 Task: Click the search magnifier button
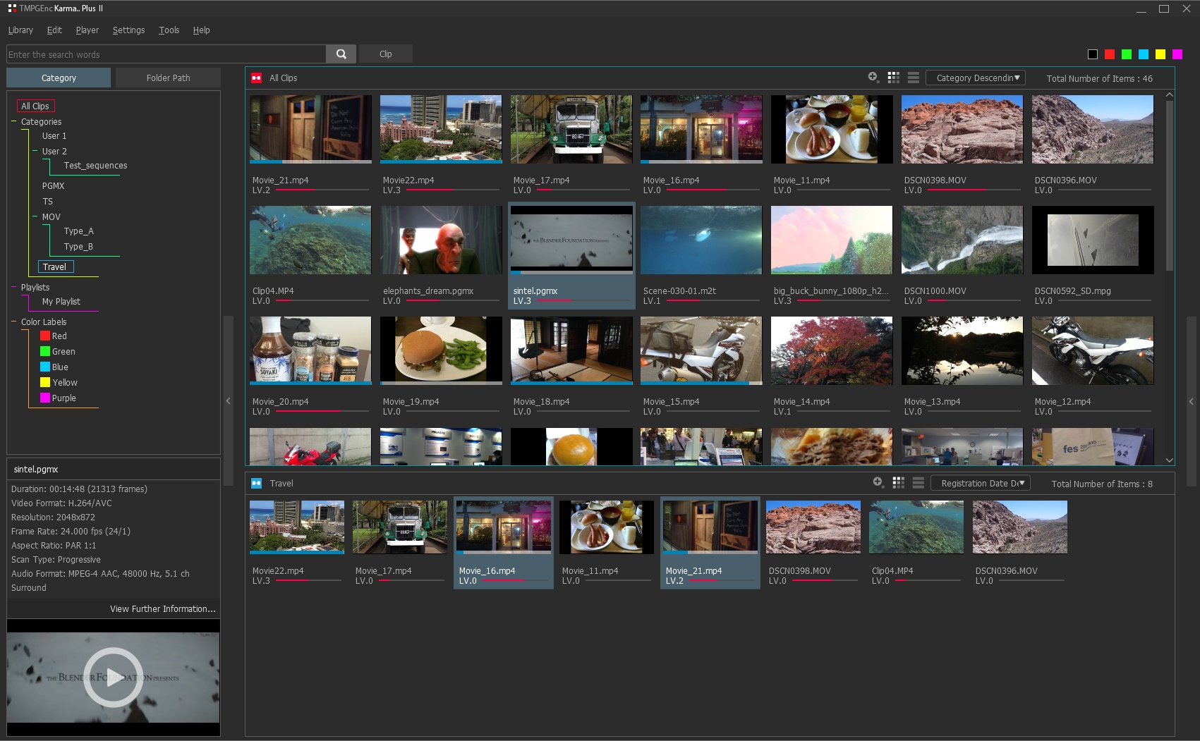tap(341, 54)
